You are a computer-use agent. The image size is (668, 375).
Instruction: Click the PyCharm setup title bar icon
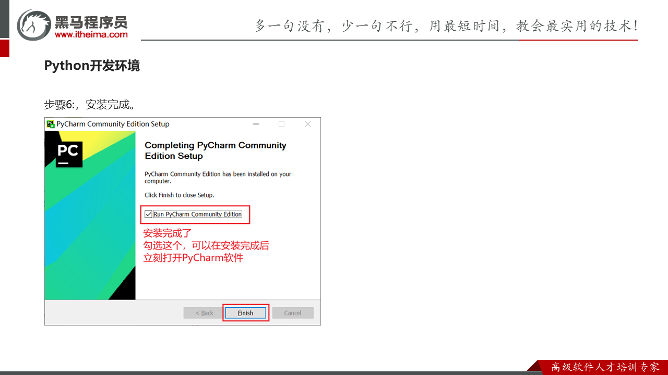pos(51,124)
